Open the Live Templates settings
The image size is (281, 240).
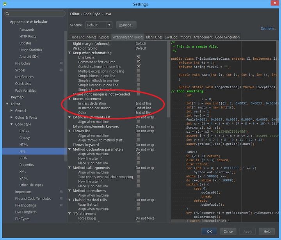pos(26,212)
